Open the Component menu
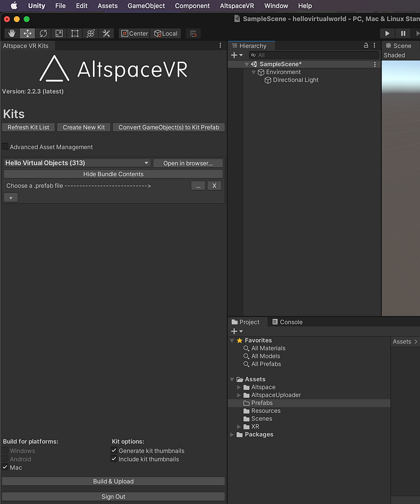420x504 pixels. pyautogui.click(x=192, y=6)
